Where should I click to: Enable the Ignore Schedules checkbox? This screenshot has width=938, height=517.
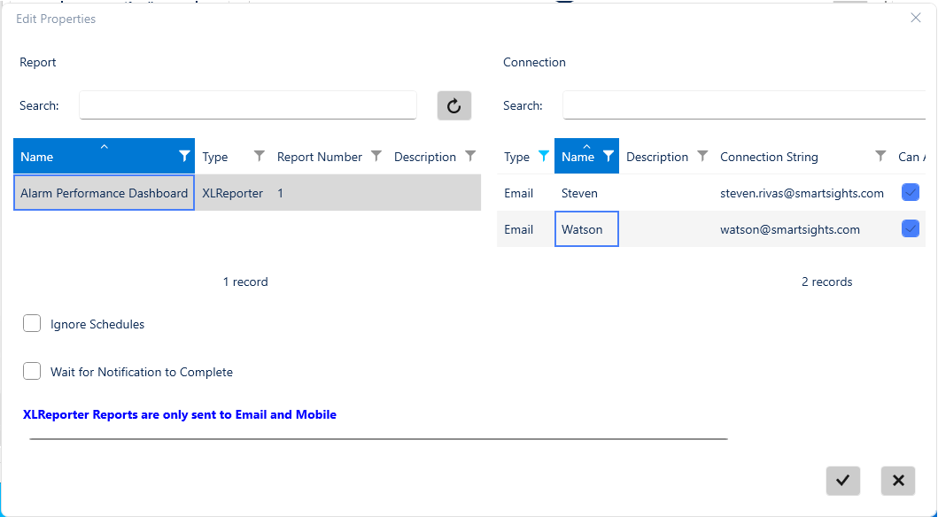tap(32, 323)
